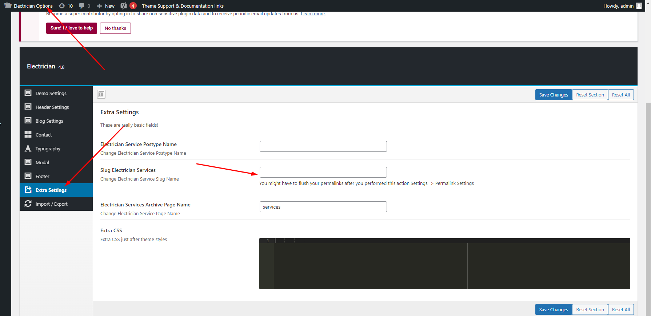Click the Import / Export refresh icon
Viewport: 651px width, 316px height.
point(28,204)
